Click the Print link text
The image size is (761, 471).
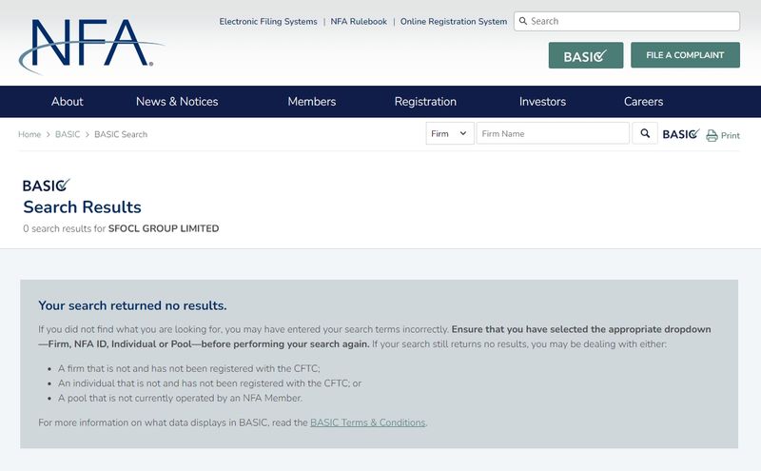tap(730, 135)
